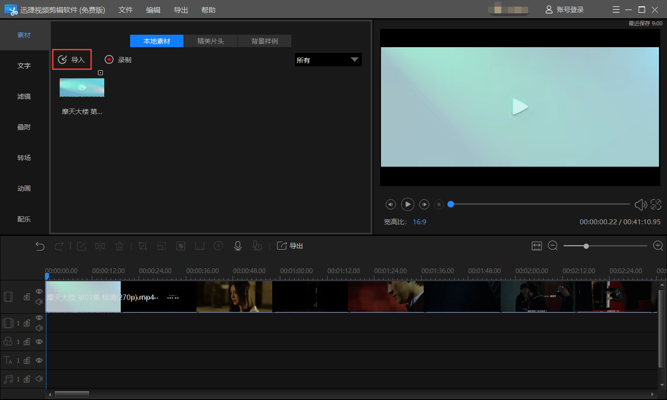This screenshot has width=667, height=400.
Task: Click the 16:9 aspect ratio value
Action: pos(419,222)
